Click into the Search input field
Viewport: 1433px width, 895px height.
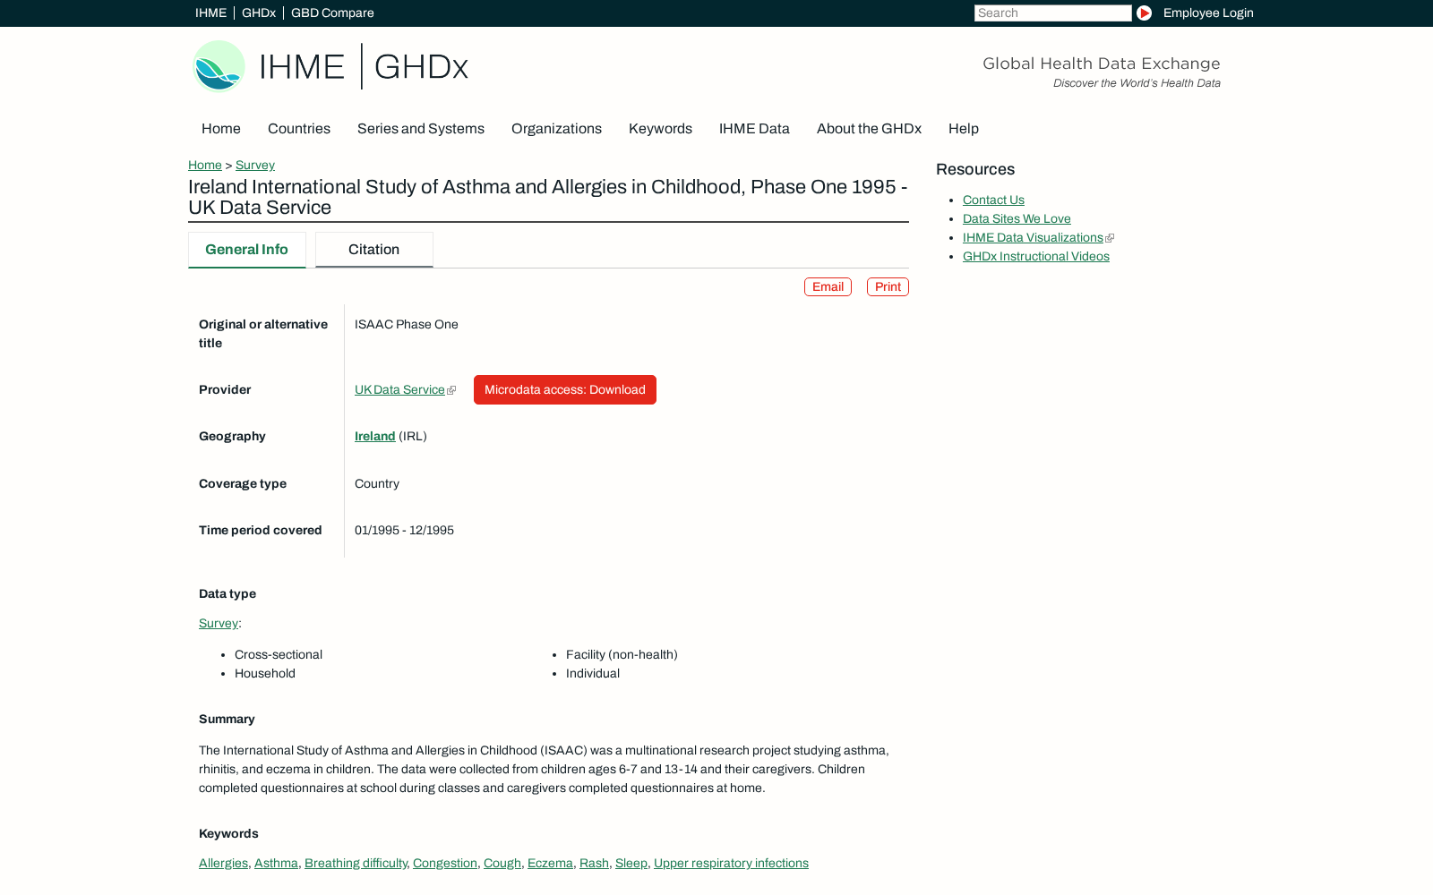[x=1052, y=13]
